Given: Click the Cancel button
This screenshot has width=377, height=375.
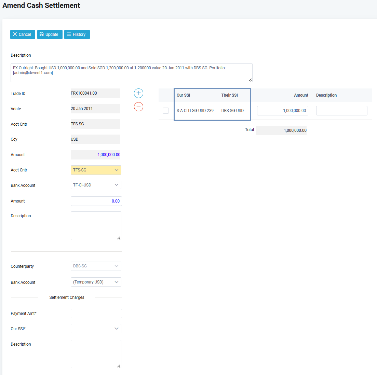Looking at the screenshot, I should coord(23,34).
